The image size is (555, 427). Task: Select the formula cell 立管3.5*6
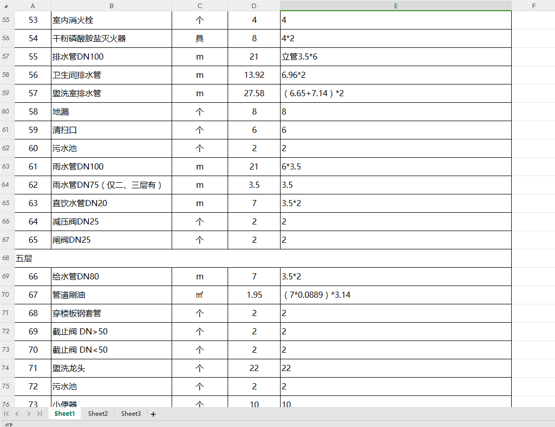(396, 56)
